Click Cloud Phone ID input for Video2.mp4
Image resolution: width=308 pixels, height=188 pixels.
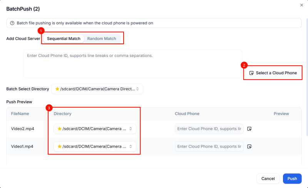[209, 129]
